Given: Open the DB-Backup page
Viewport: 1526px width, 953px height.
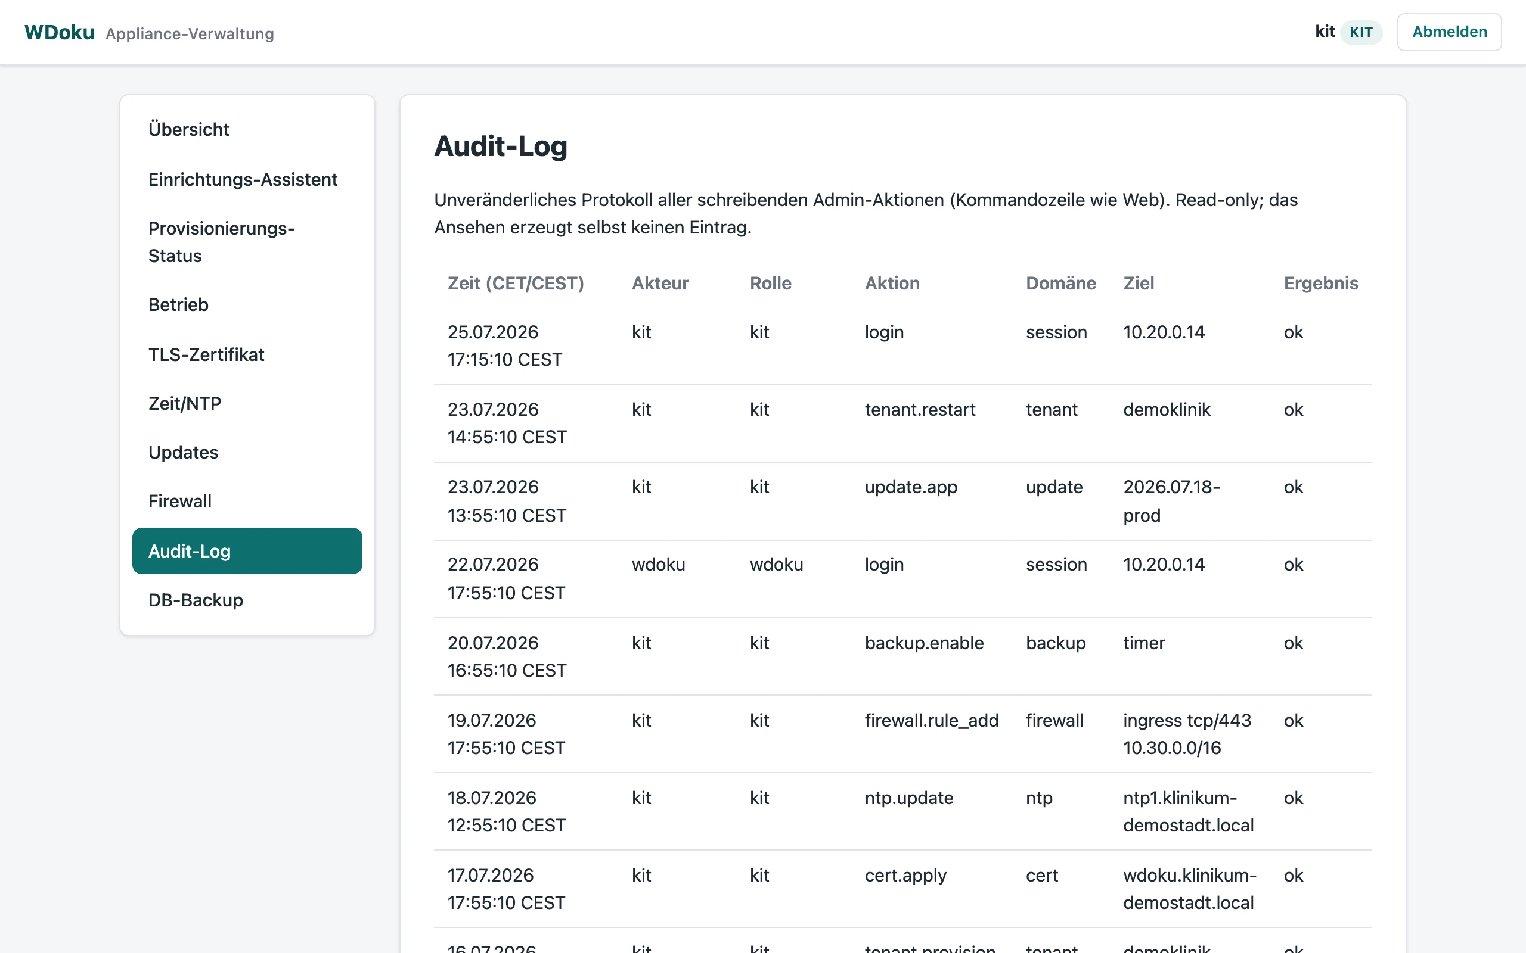Looking at the screenshot, I should click(247, 600).
